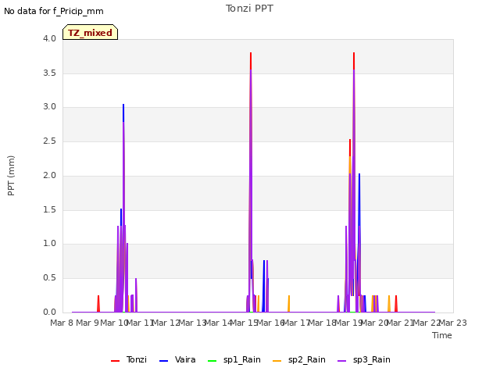
Task: Click the 'No data for f_Pricip_mm' message
Action: coord(54,11)
